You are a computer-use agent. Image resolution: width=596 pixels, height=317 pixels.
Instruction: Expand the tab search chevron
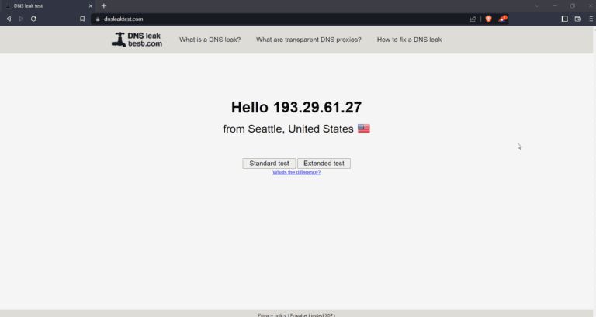coord(536,5)
